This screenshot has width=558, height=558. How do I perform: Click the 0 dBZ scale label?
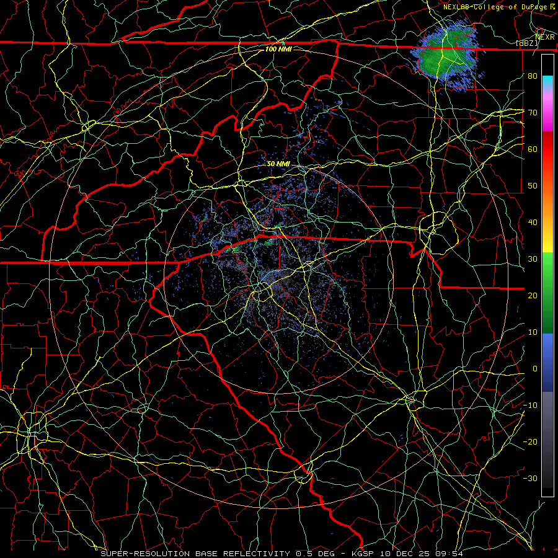click(x=535, y=369)
